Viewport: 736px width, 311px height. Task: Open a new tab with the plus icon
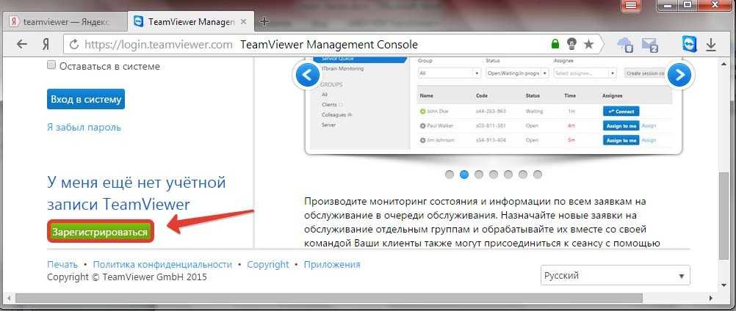264,21
